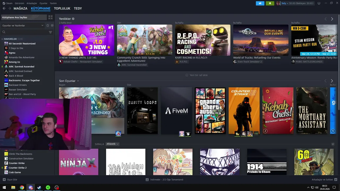
Task: Open the Oyunlar ve Yazılımlar dropdown
Action: pos(23,25)
